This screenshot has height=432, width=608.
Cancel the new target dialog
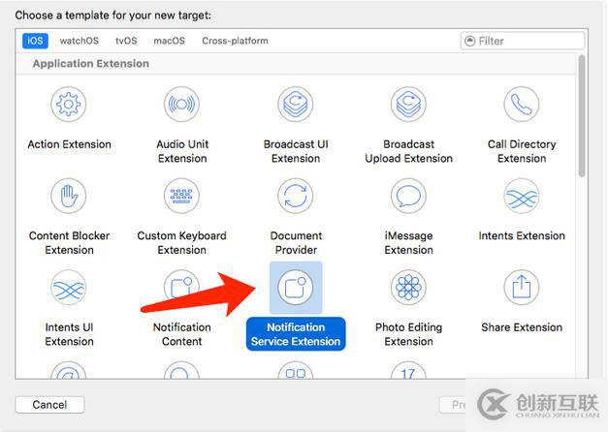(49, 405)
